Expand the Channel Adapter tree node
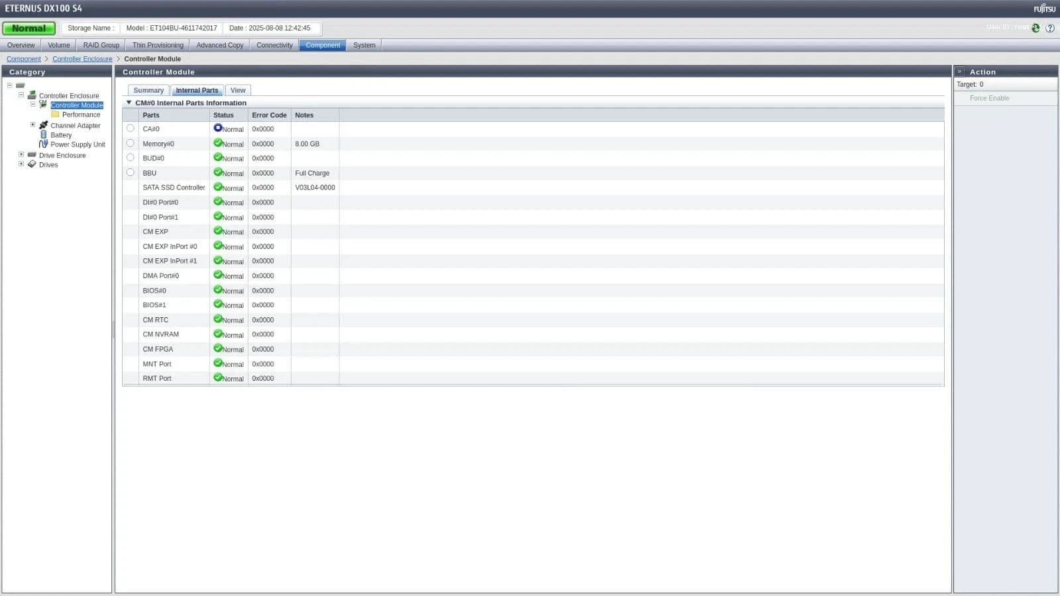 tap(32, 124)
